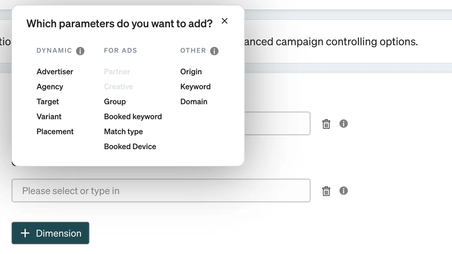Close the parameters popup with X
Screen dimensions: 452x254
(225, 21)
